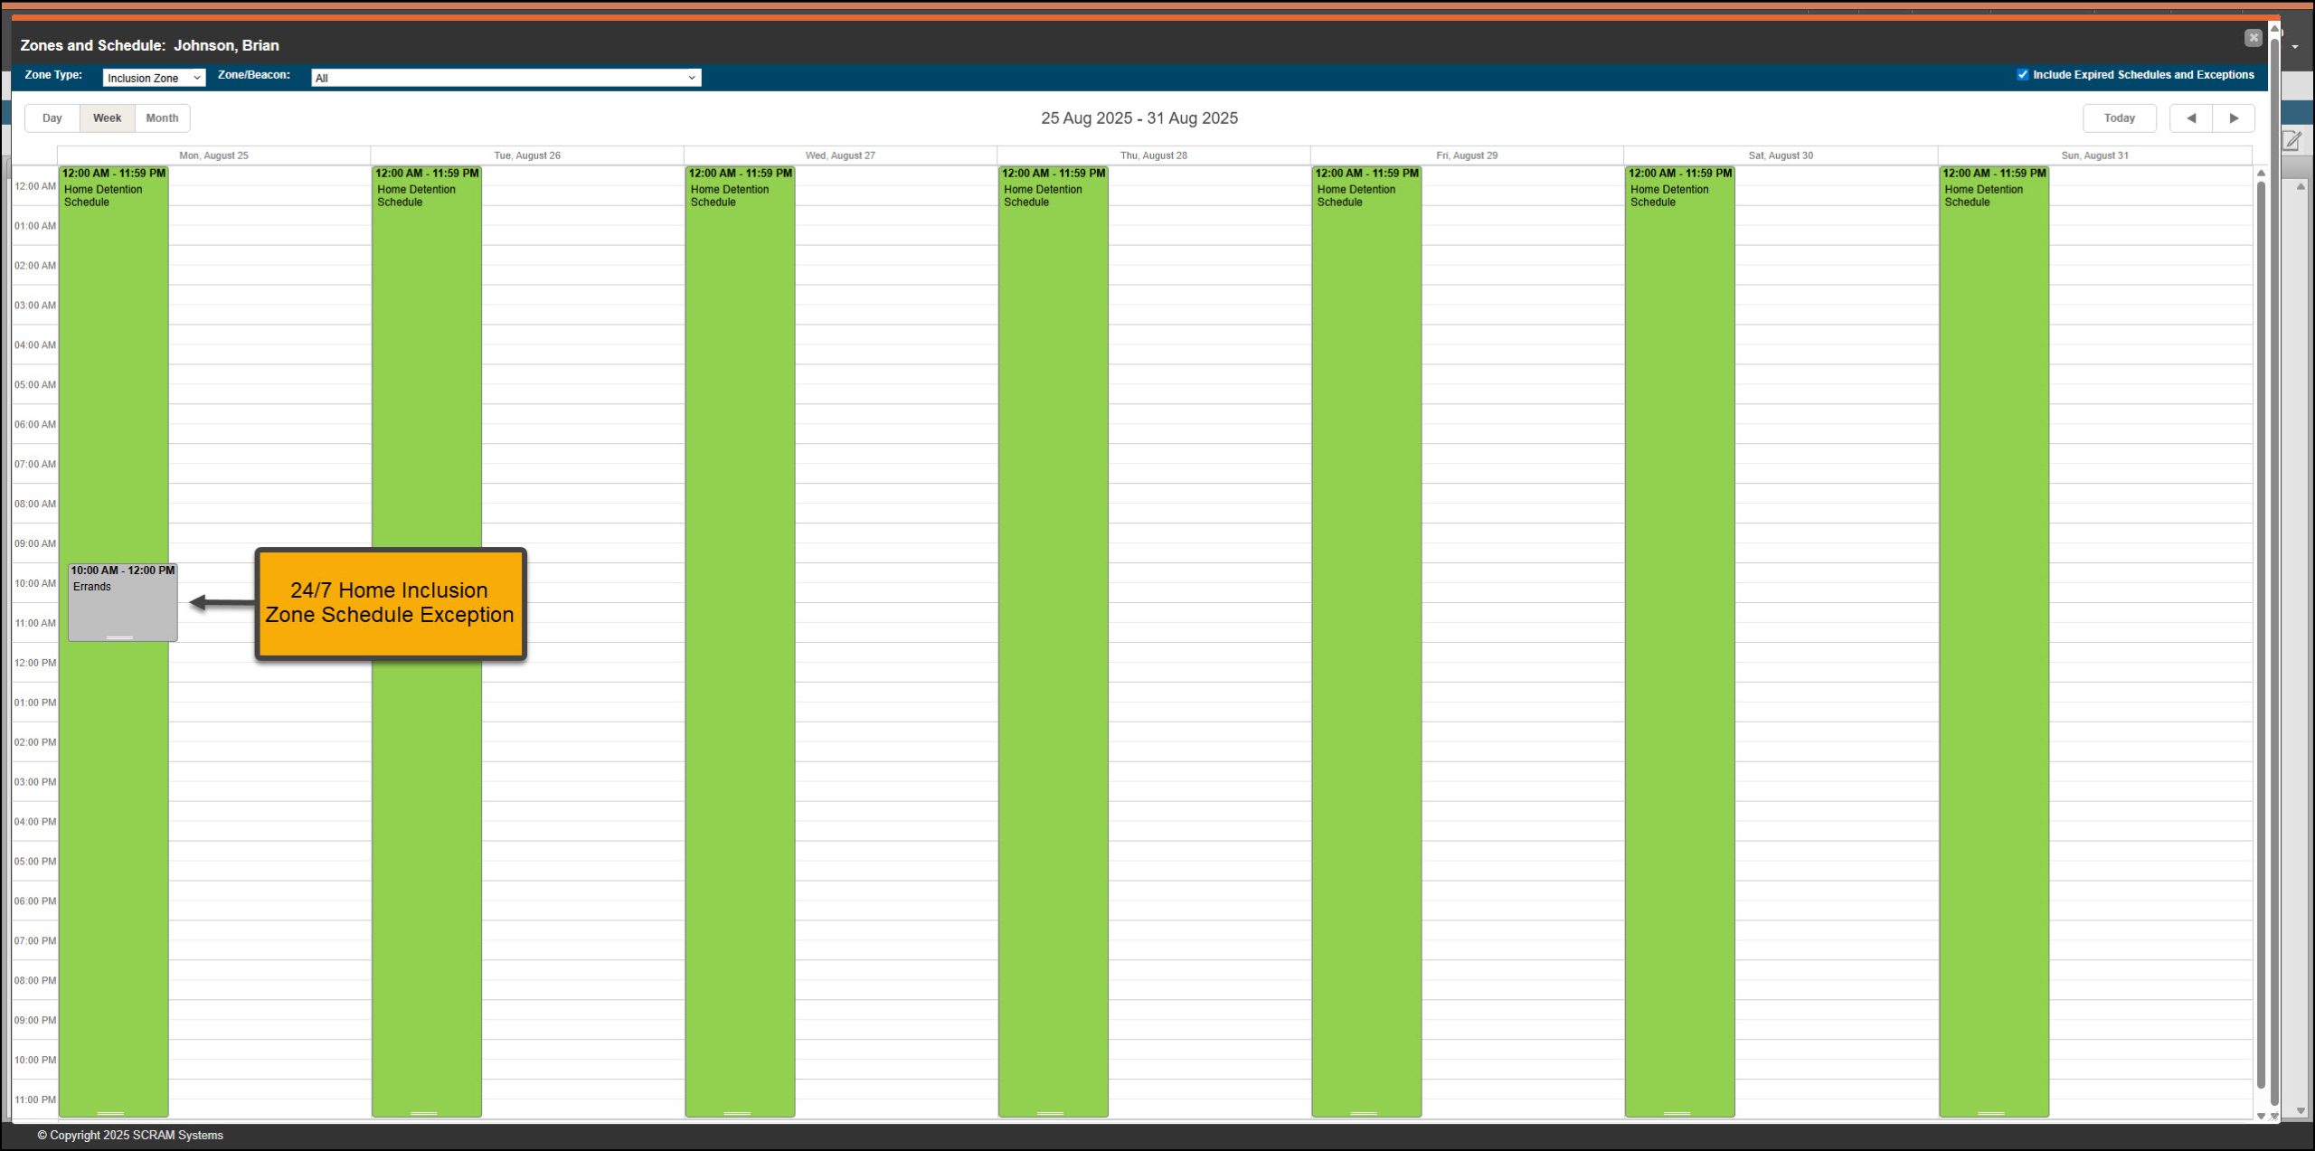Uncheck Include Expired Schedules and Exceptions

tap(2022, 75)
